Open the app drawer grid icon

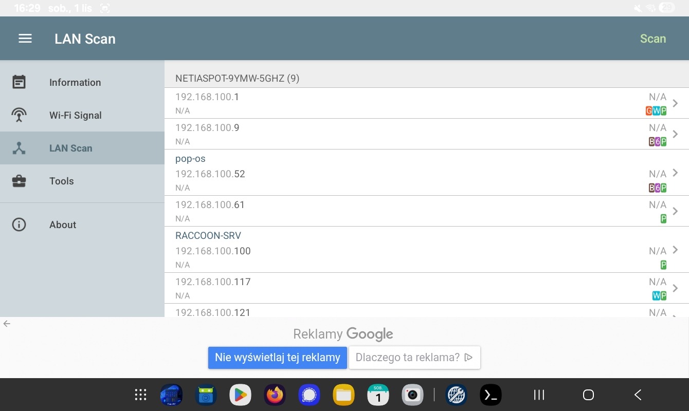[x=140, y=395]
